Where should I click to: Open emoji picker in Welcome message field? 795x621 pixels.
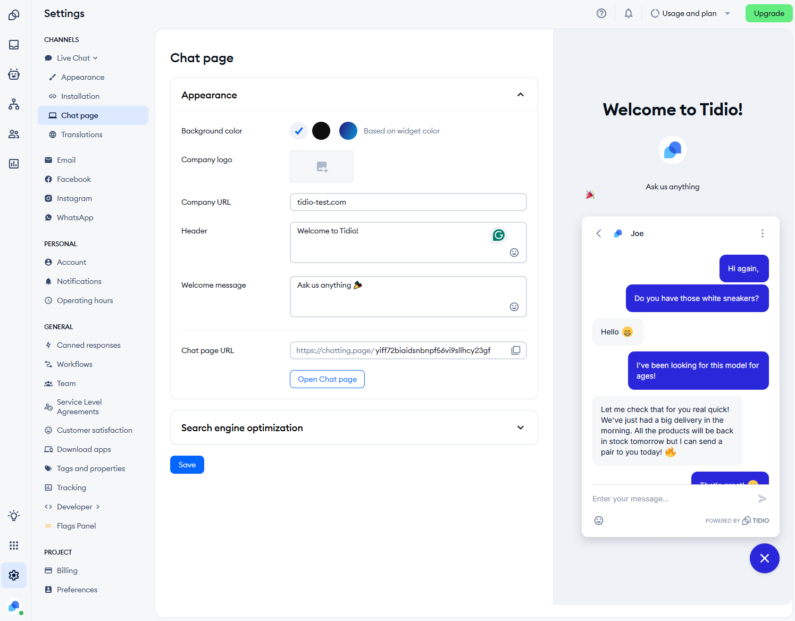(514, 307)
